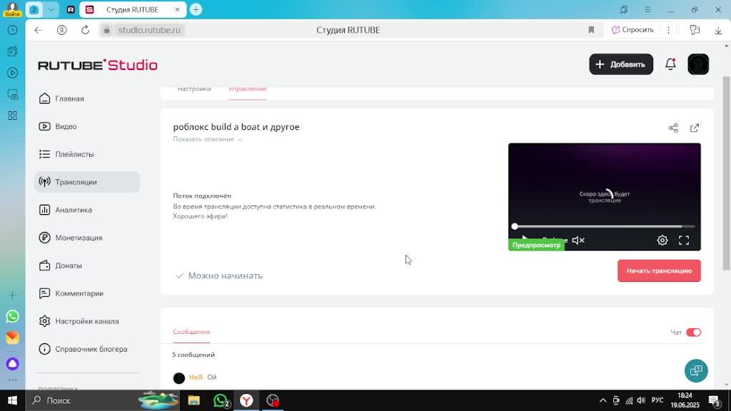The image size is (731, 411).
Task: Select the Сообщения tab
Action: click(191, 332)
